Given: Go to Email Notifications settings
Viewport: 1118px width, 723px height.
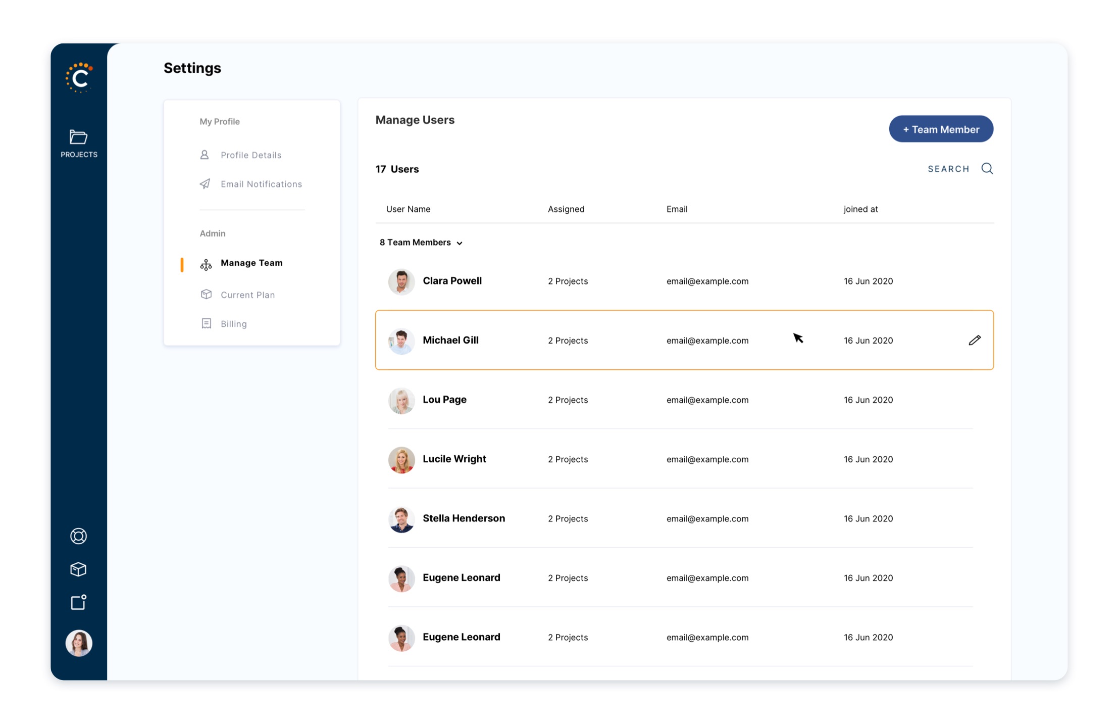Looking at the screenshot, I should (x=261, y=184).
